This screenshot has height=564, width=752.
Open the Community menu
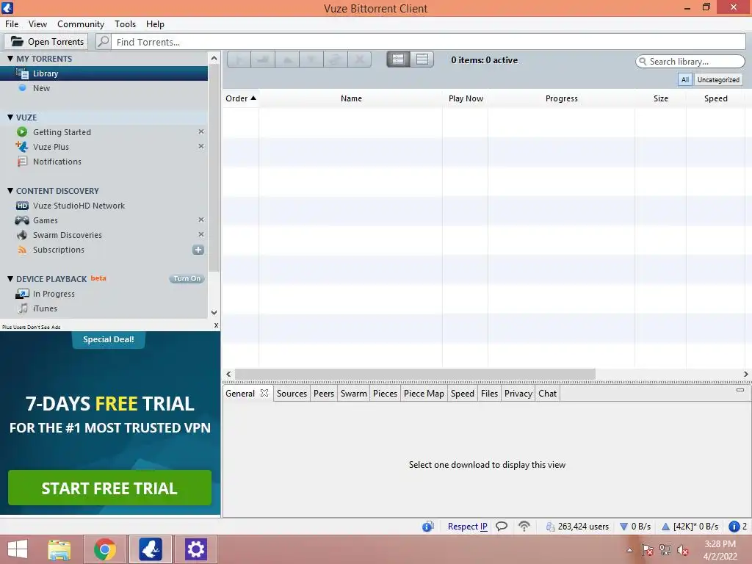pos(81,24)
